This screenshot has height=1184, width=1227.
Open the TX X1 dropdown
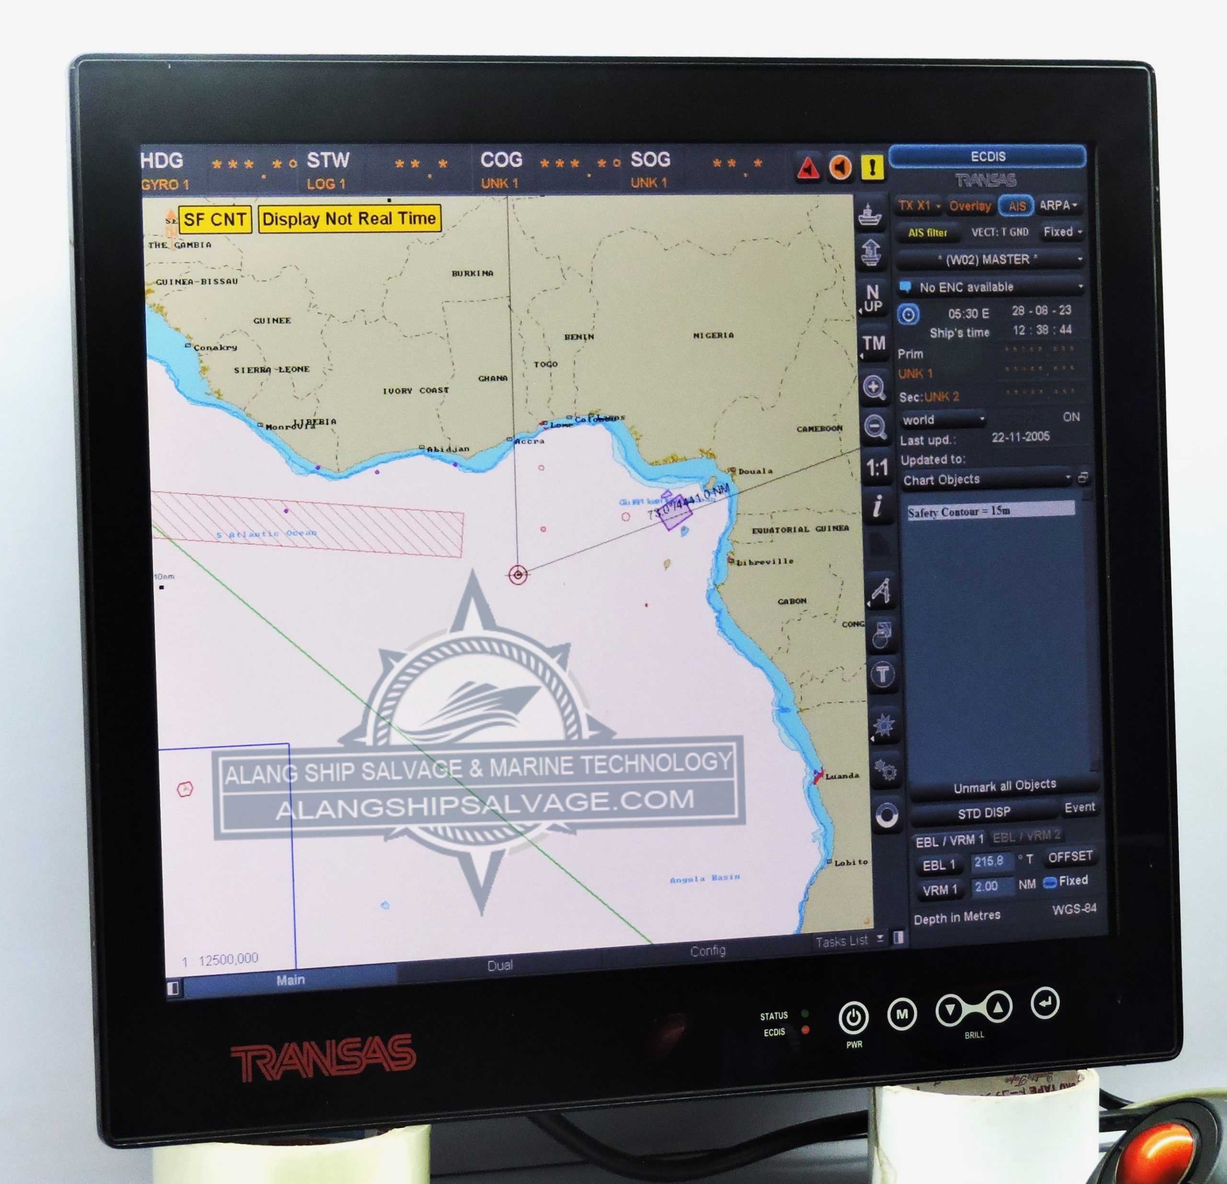click(919, 206)
